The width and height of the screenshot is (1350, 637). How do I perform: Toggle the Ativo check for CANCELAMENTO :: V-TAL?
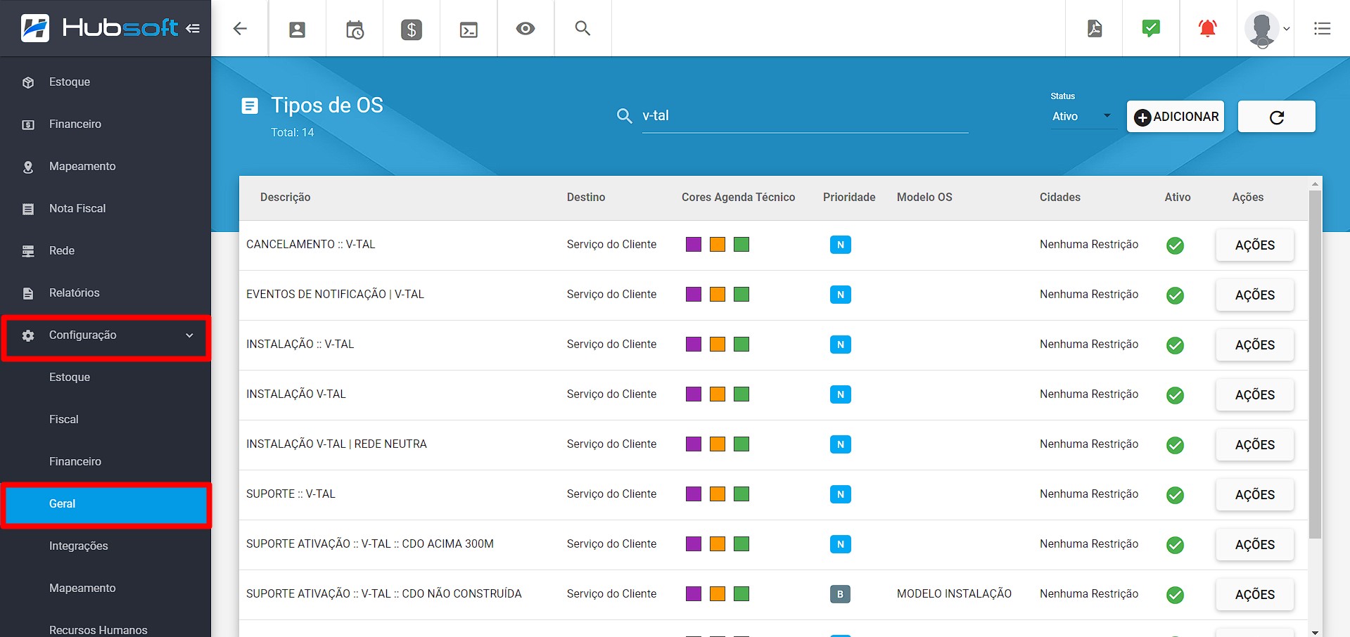pyautogui.click(x=1175, y=245)
